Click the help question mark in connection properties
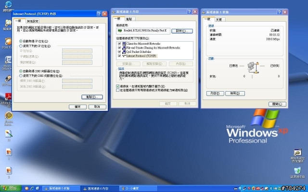The height and width of the screenshot is (192, 308). pyautogui.click(x=189, y=12)
